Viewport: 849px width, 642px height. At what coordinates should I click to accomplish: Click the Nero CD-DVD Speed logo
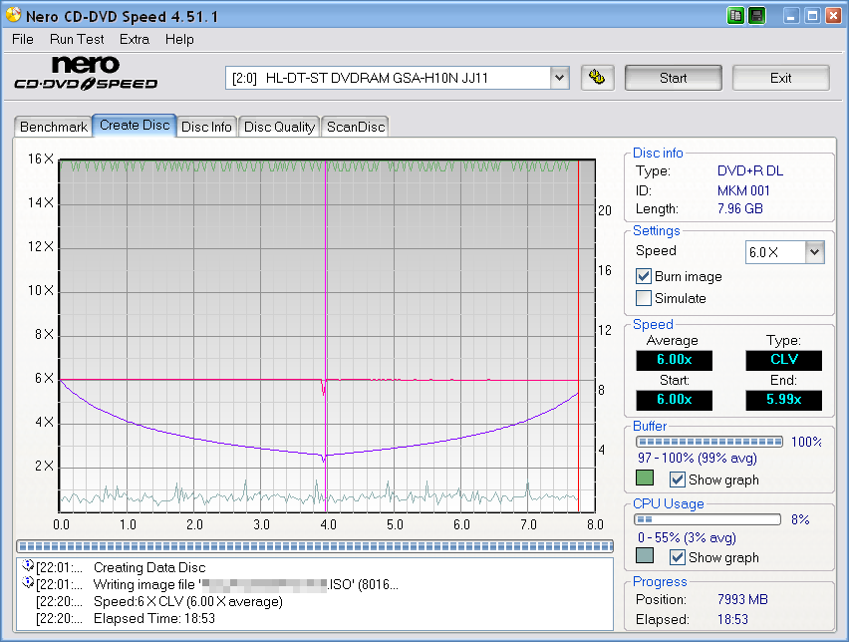[86, 73]
